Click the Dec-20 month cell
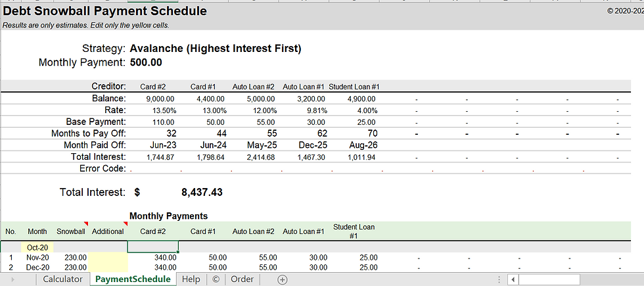 pos(37,267)
